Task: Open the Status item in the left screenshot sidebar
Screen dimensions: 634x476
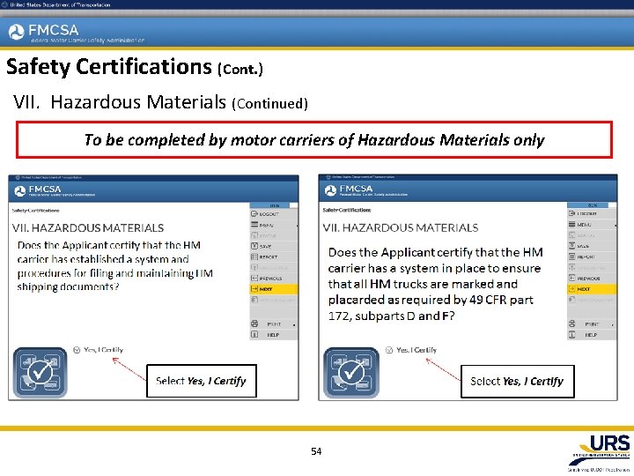Action: pyautogui.click(x=273, y=235)
